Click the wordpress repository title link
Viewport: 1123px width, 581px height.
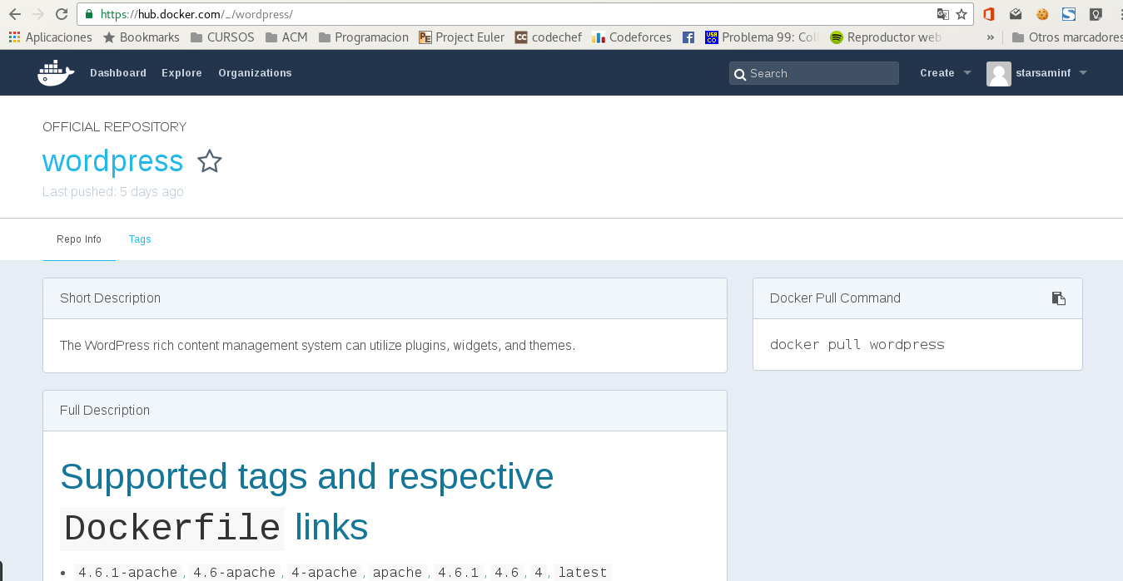[x=113, y=160]
